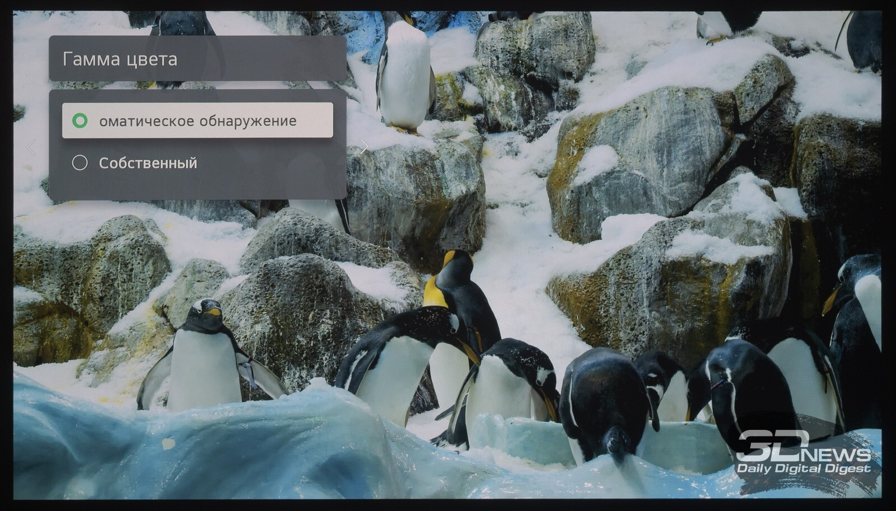896x511 pixels.
Task: Click the right arrow beside the menu
Action: pyautogui.click(x=364, y=147)
